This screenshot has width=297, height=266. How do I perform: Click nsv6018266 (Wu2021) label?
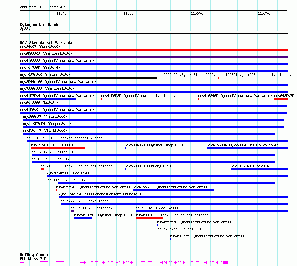pyautogui.click(x=39, y=103)
